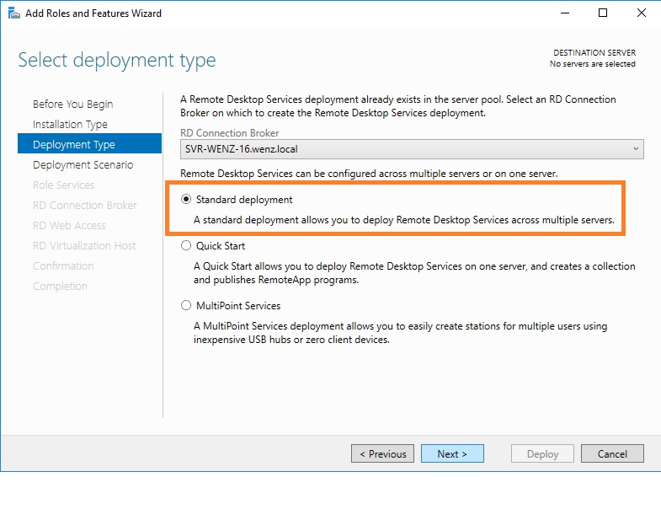The height and width of the screenshot is (520, 661).
Task: Cancel the wizard
Action: coord(612,453)
